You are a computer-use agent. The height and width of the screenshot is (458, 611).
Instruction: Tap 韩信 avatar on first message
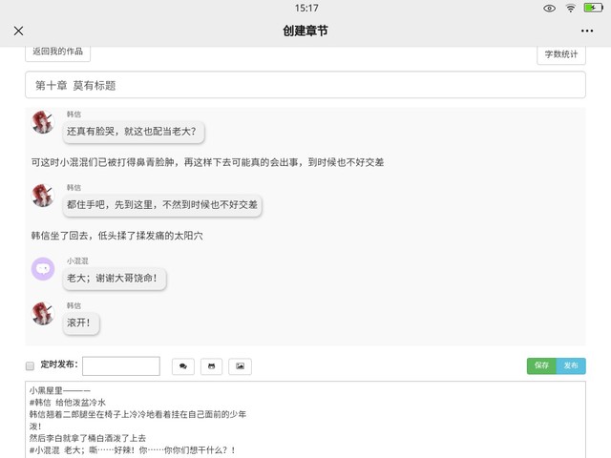43,122
